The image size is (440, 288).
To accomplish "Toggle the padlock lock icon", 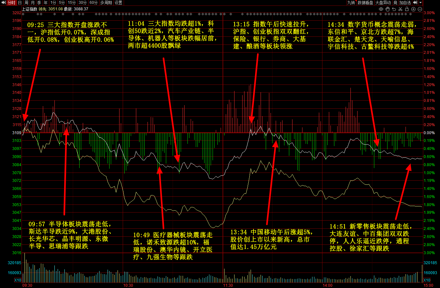I will (407, 9).
